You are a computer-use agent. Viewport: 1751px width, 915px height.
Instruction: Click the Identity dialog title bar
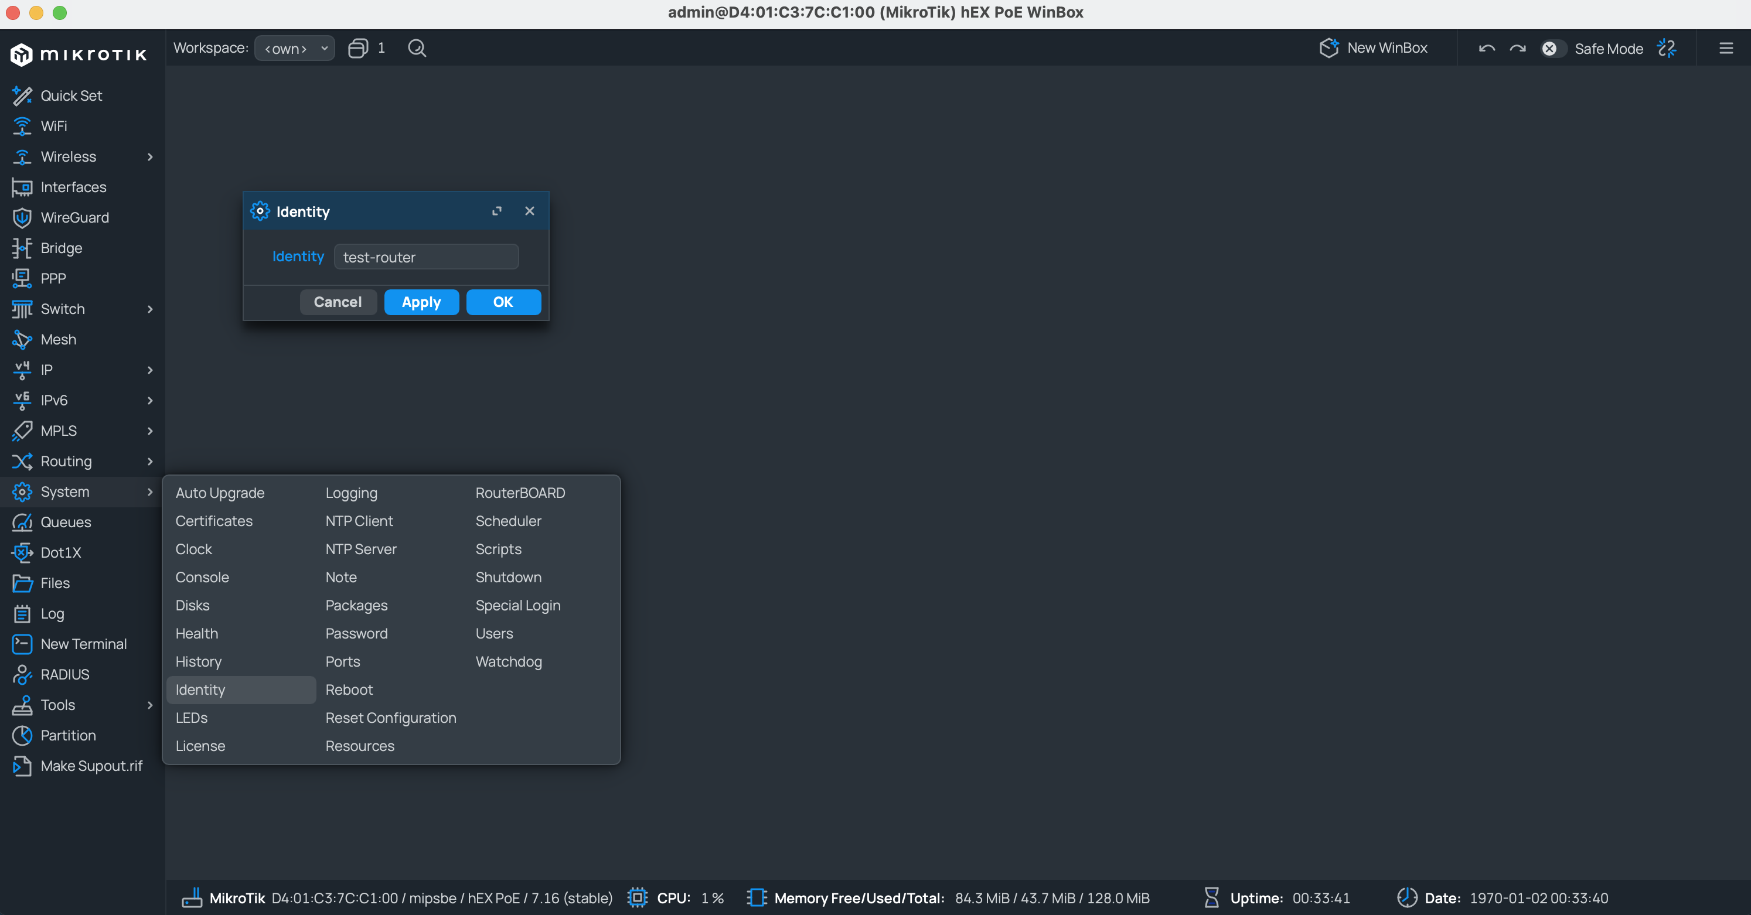(396, 211)
